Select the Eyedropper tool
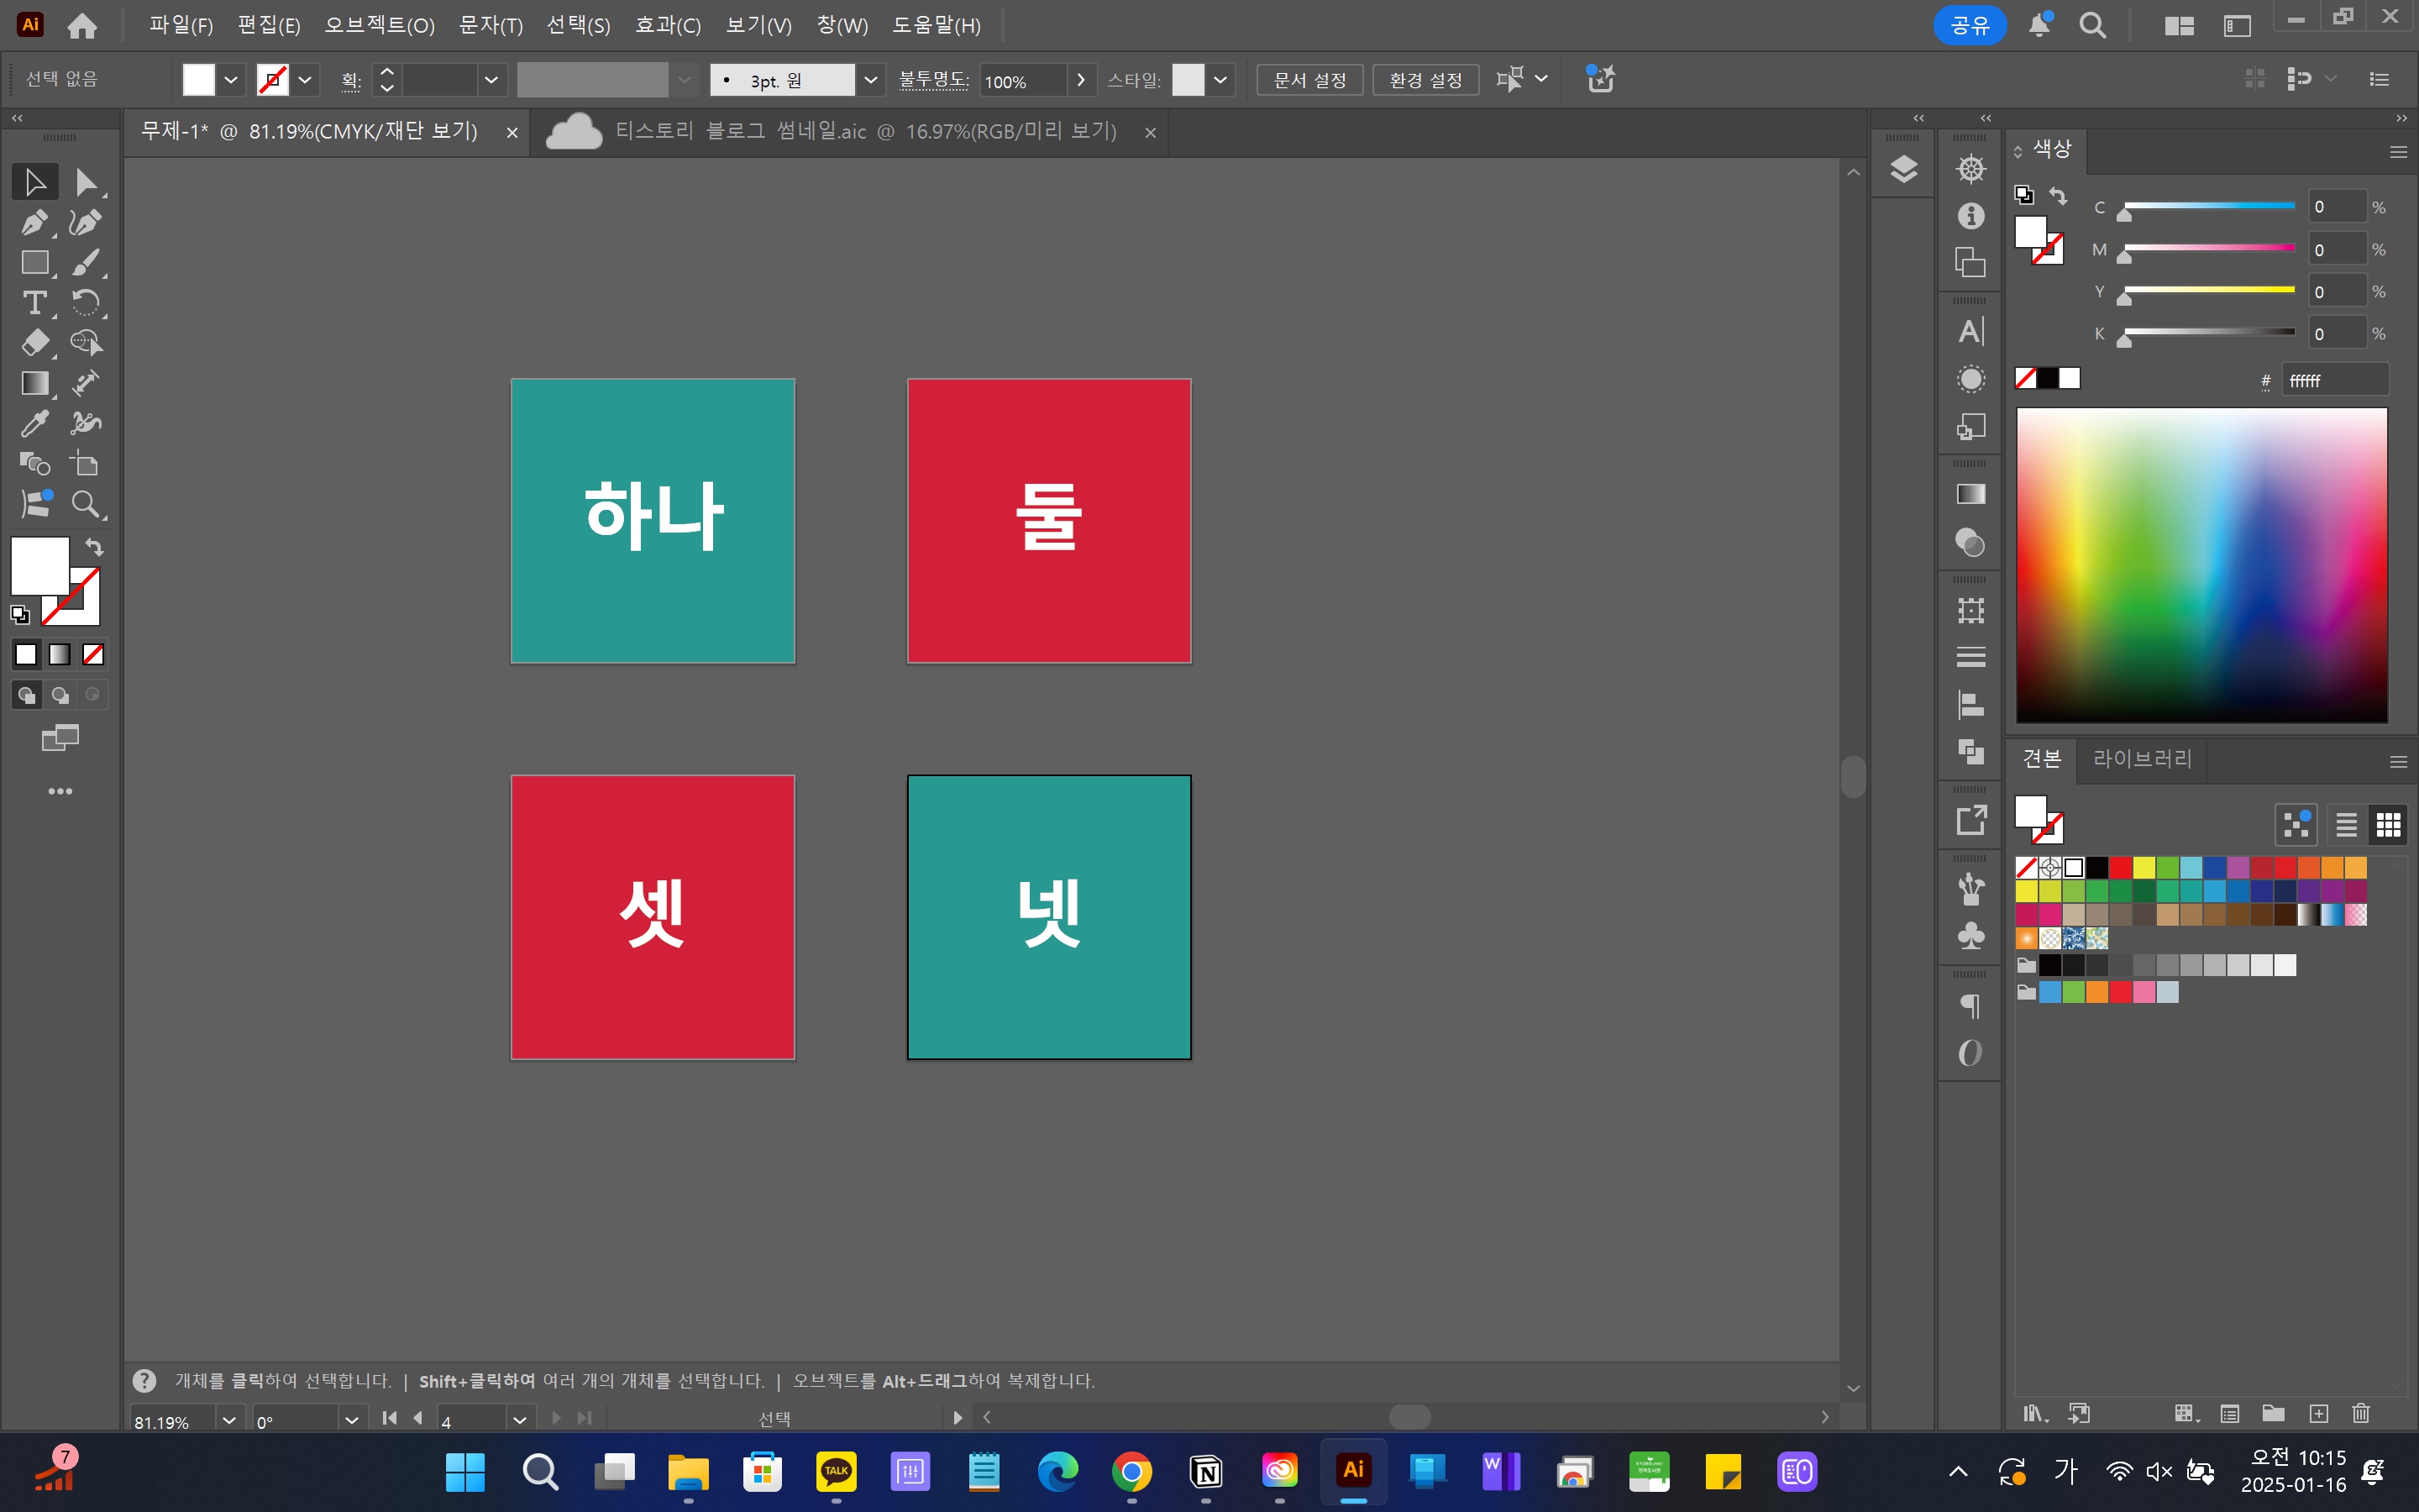 pyautogui.click(x=34, y=423)
